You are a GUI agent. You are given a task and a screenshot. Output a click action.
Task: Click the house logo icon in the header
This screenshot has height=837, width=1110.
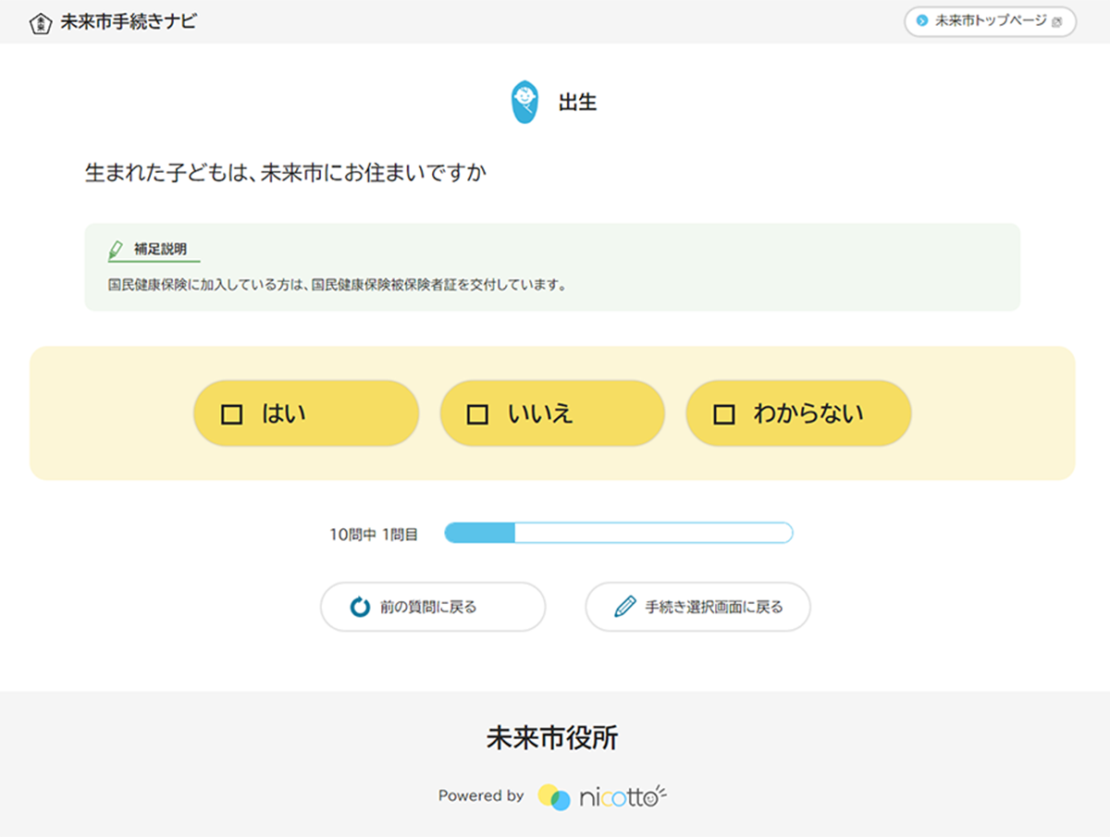point(40,23)
